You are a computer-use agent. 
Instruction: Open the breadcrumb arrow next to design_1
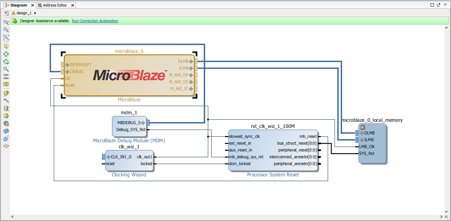(x=35, y=13)
